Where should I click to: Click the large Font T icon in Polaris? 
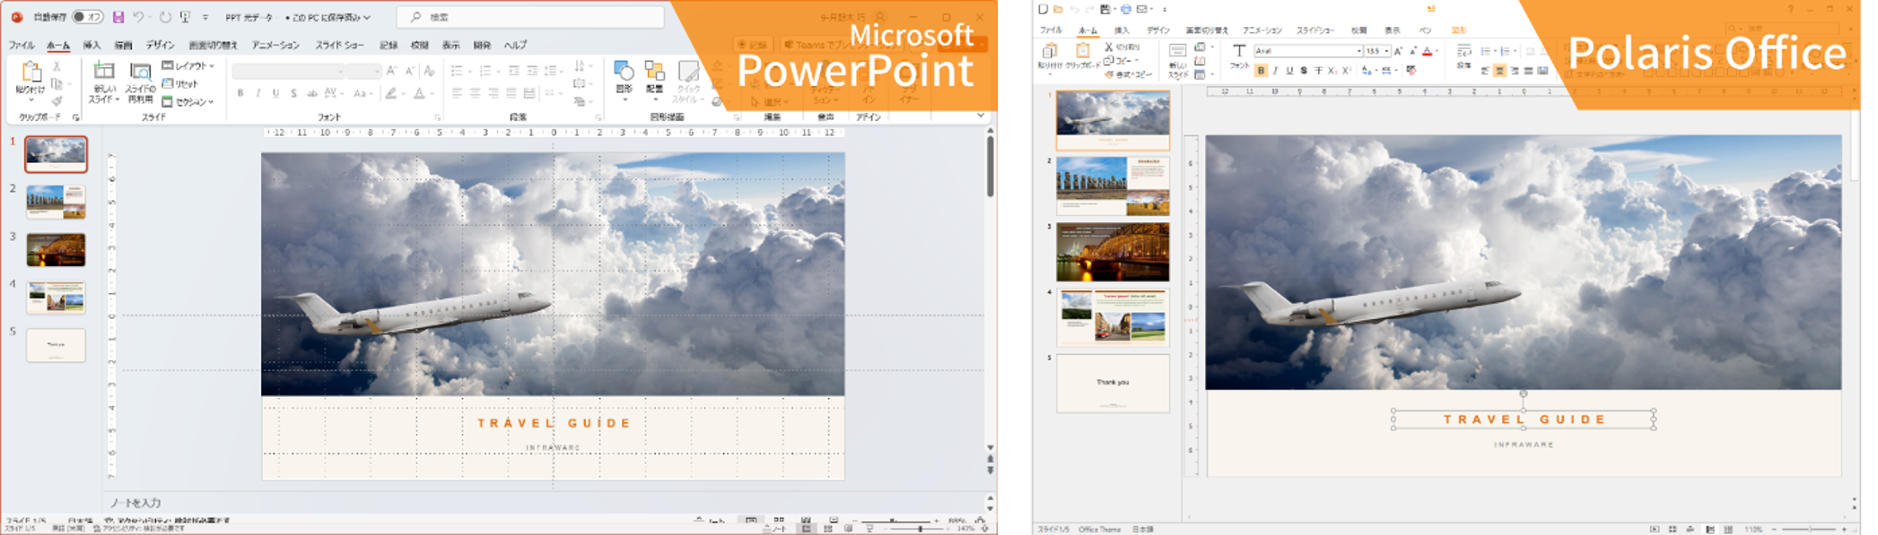pos(1239,51)
